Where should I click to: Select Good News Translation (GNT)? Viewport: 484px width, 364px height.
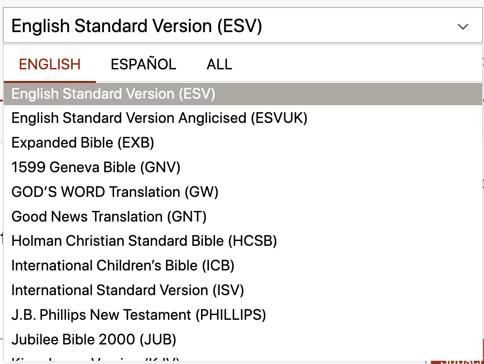point(109,216)
